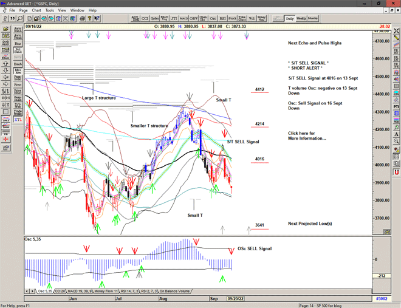Click the Vol indicator toolbar button
401x308 pixels.
click(x=252, y=19)
